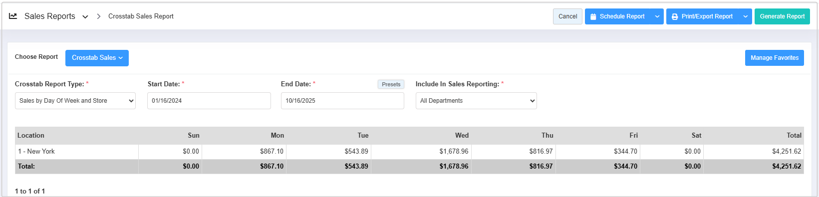The width and height of the screenshot is (819, 197).
Task: Click the date Presets button
Action: pos(391,84)
